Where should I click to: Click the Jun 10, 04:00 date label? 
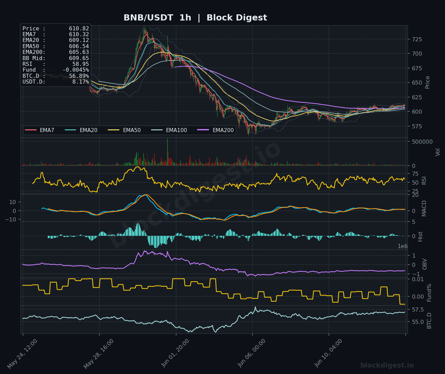(329, 354)
